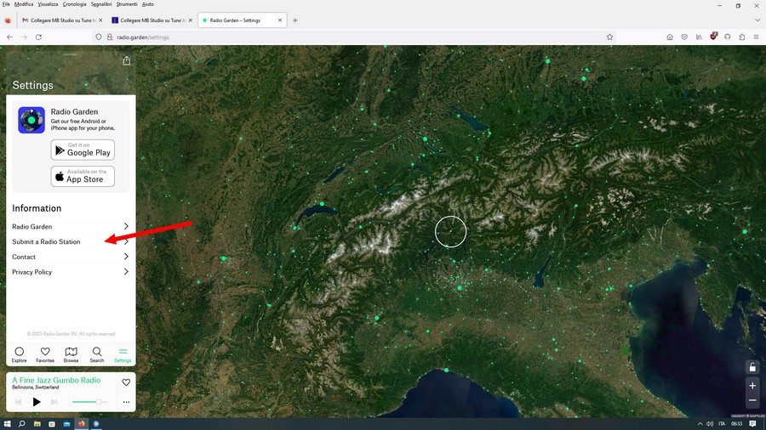766x430 pixels.
Task: Open the Cronologia menu
Action: pyautogui.click(x=74, y=4)
